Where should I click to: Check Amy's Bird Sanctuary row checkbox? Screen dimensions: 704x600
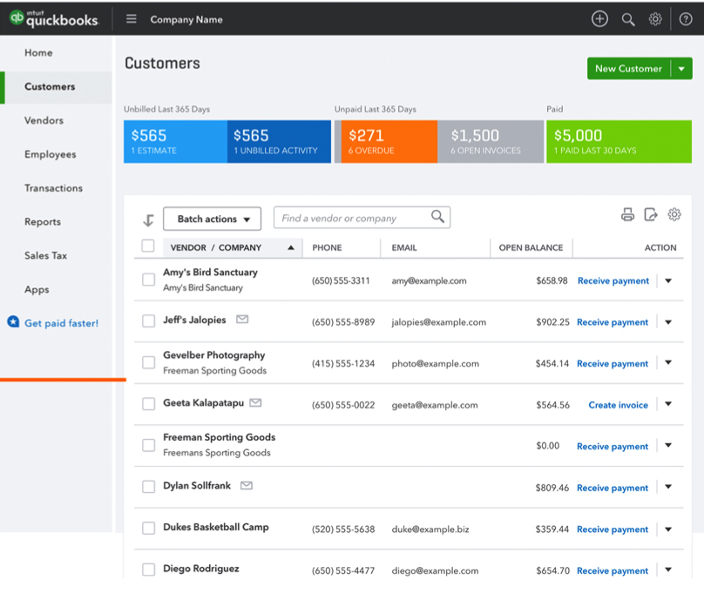tap(149, 280)
